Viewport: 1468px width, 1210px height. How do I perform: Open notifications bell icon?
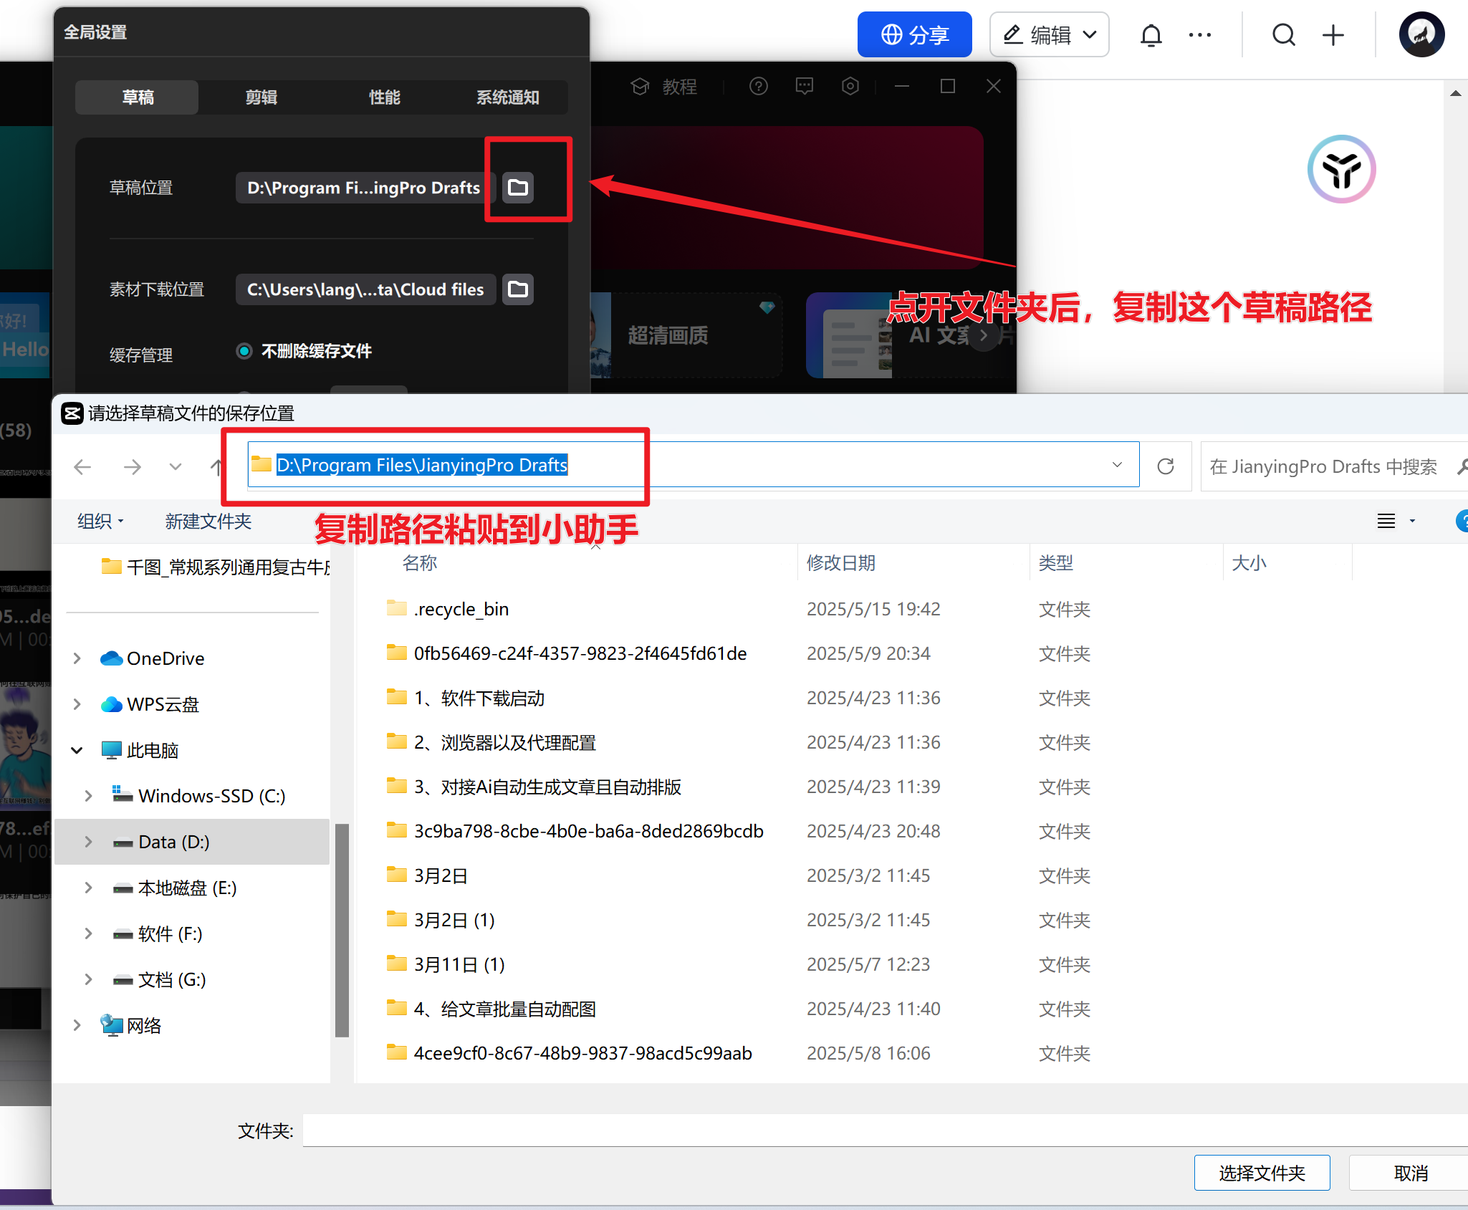click(1151, 34)
